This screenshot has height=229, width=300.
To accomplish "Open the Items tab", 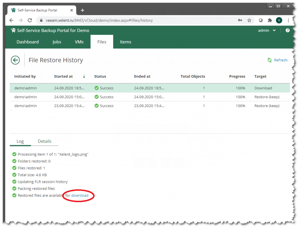I will point(125,42).
